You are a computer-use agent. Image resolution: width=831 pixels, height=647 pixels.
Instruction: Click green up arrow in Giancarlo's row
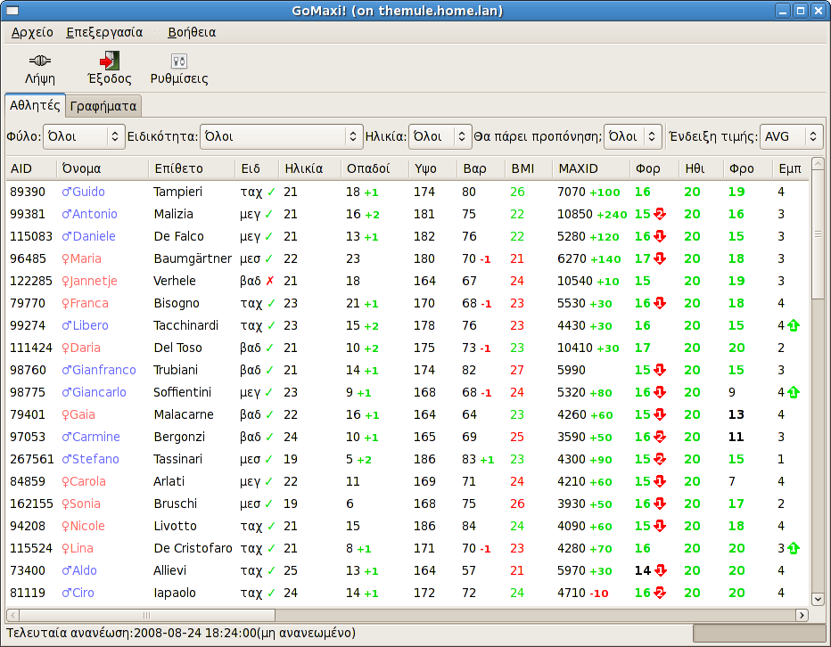[794, 392]
